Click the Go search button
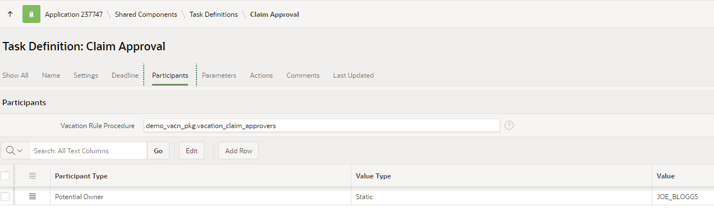 158,150
